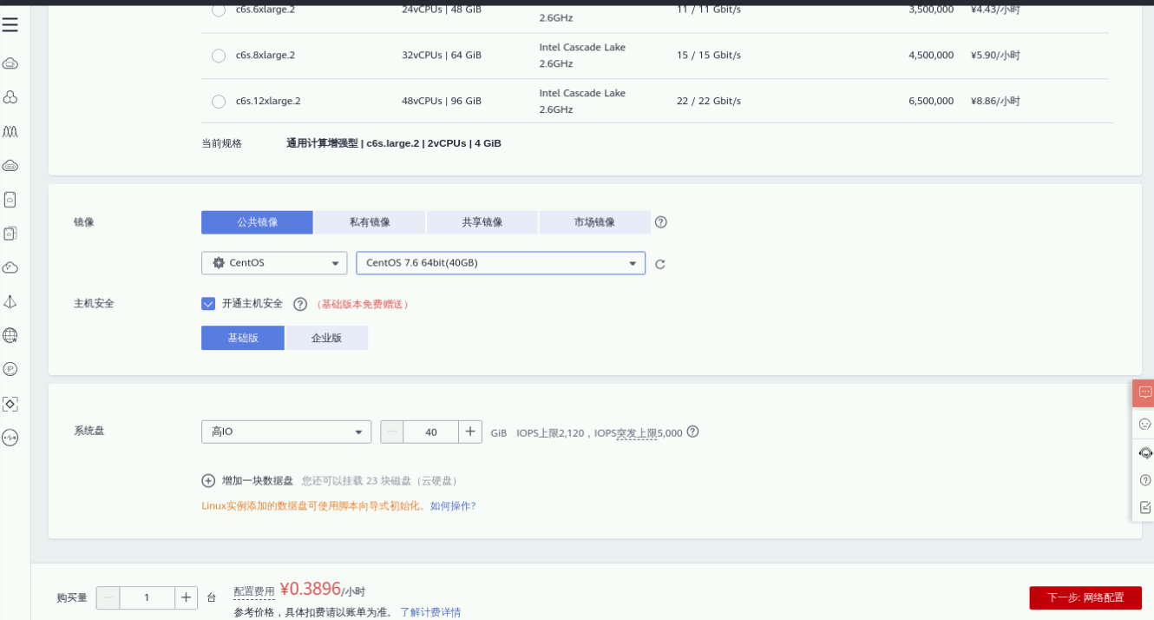Switch to 市场镜像 tab

point(594,222)
